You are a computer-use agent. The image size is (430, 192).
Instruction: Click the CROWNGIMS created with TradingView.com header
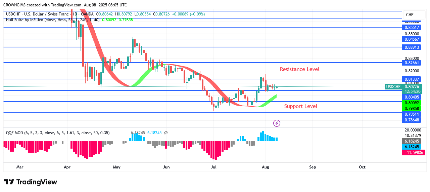point(65,5)
